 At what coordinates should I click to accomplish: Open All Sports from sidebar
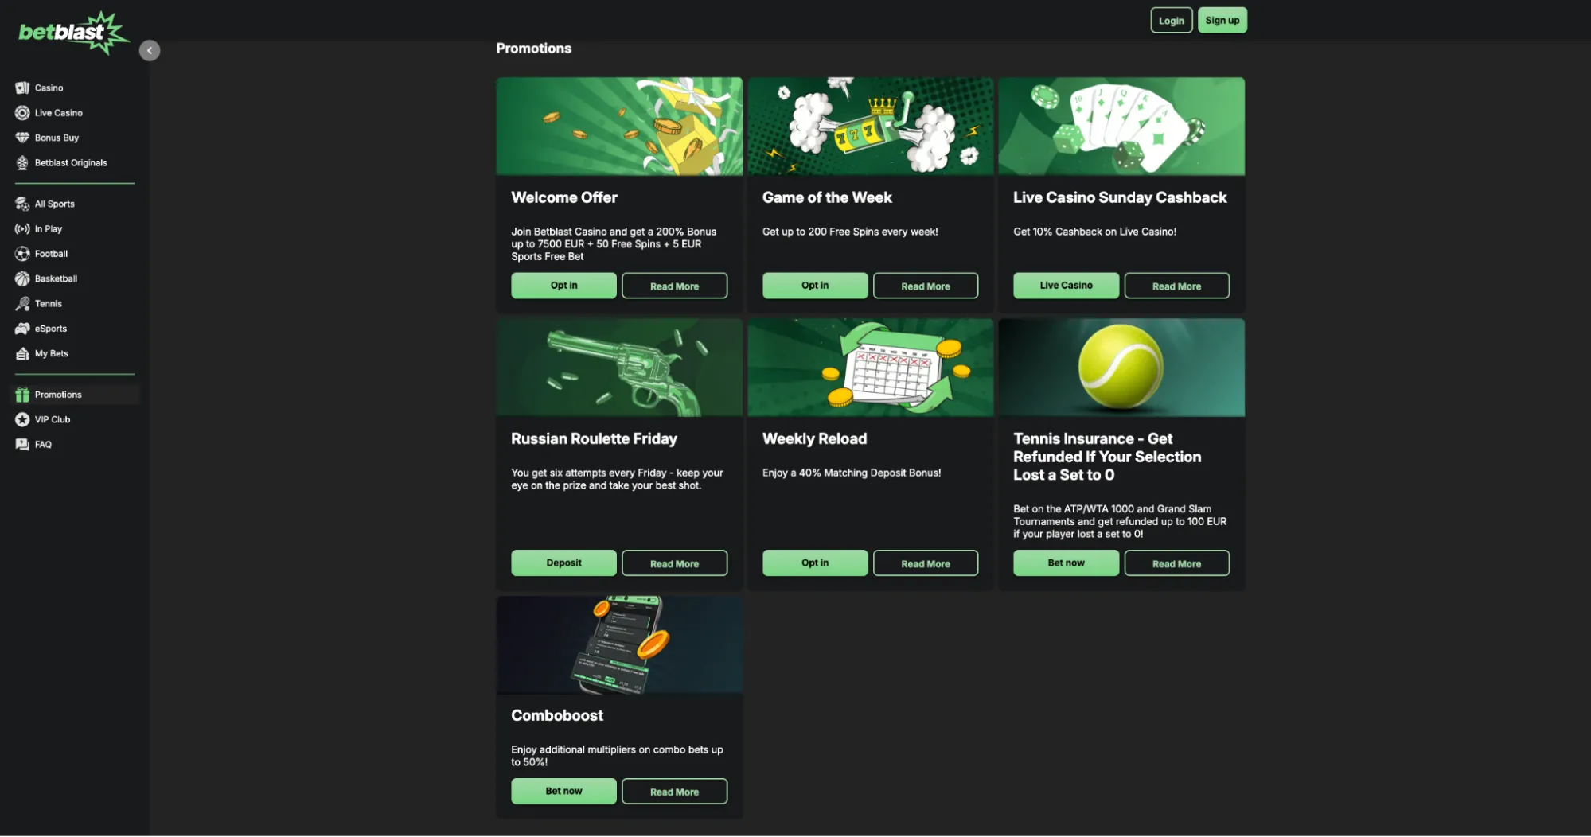[x=54, y=204]
